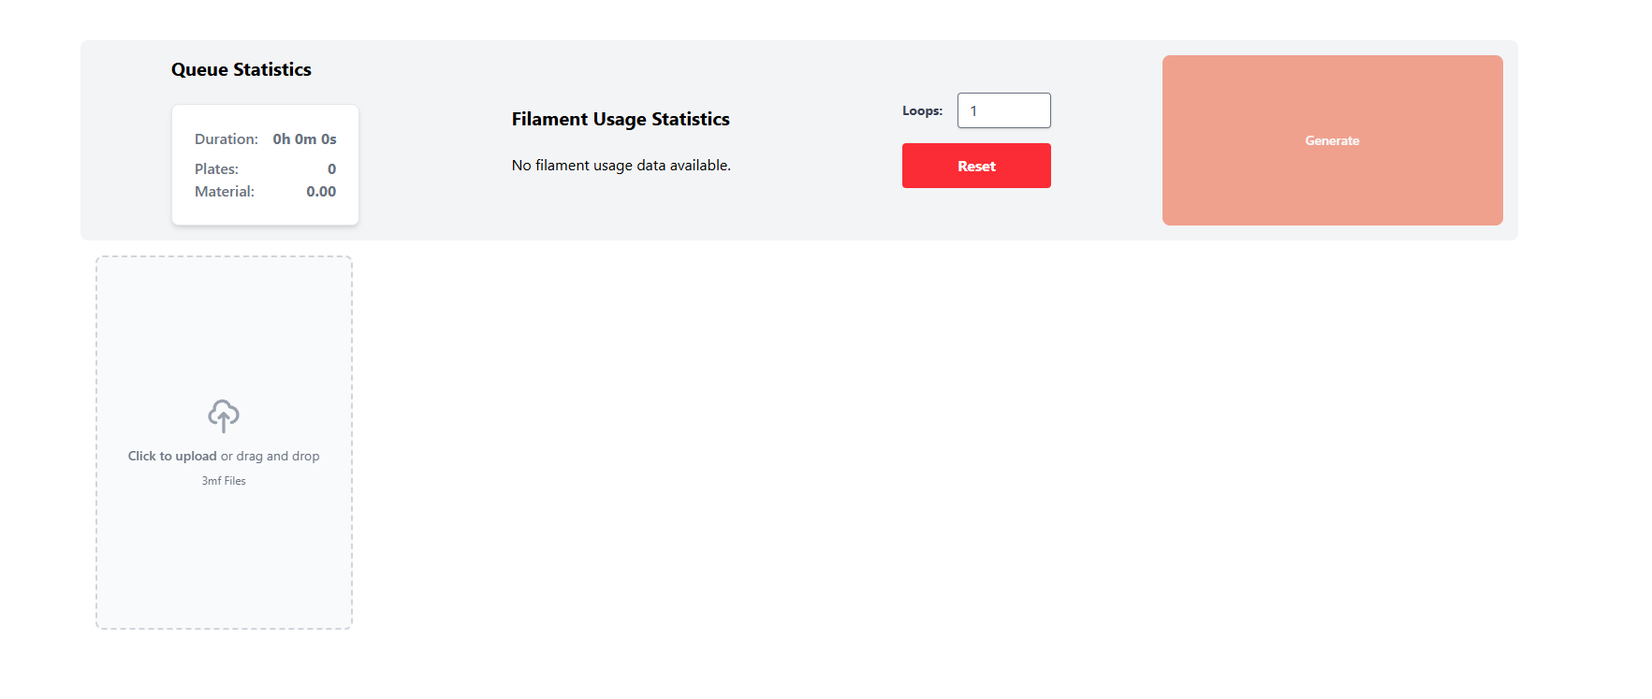Click the Material label in stats card

[225, 191]
